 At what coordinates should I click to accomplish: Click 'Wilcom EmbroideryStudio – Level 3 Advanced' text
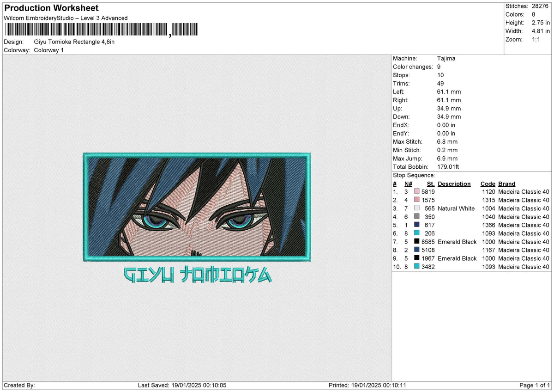point(66,18)
